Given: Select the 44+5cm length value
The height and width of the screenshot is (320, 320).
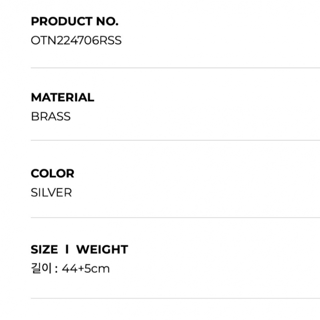Looking at the screenshot, I should [x=86, y=268].
